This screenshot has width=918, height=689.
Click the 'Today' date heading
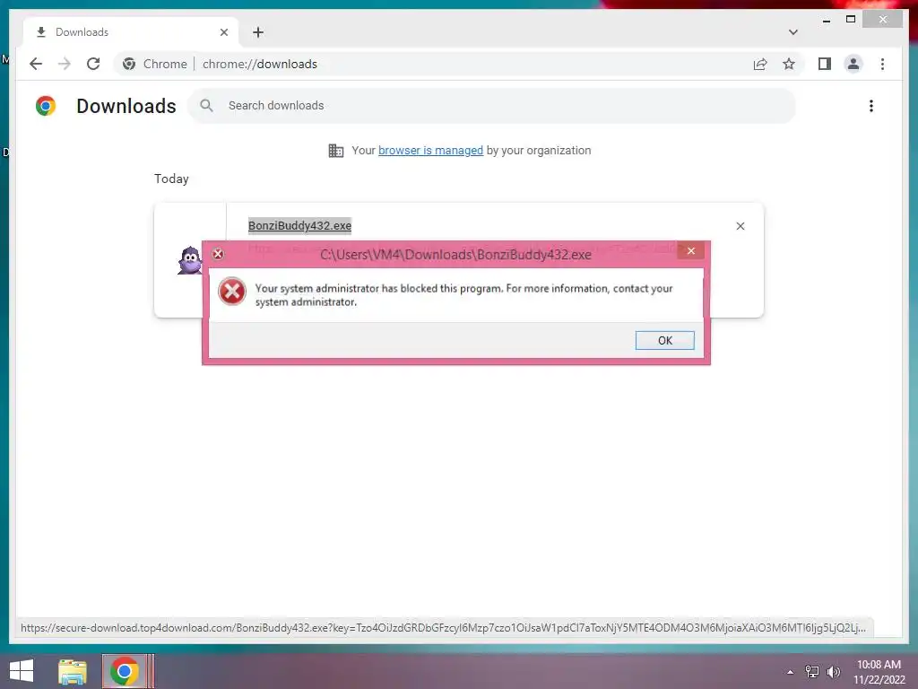(171, 179)
